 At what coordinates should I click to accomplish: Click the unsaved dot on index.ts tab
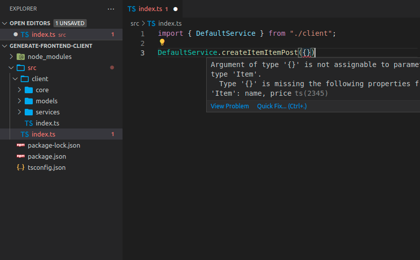coord(175,9)
